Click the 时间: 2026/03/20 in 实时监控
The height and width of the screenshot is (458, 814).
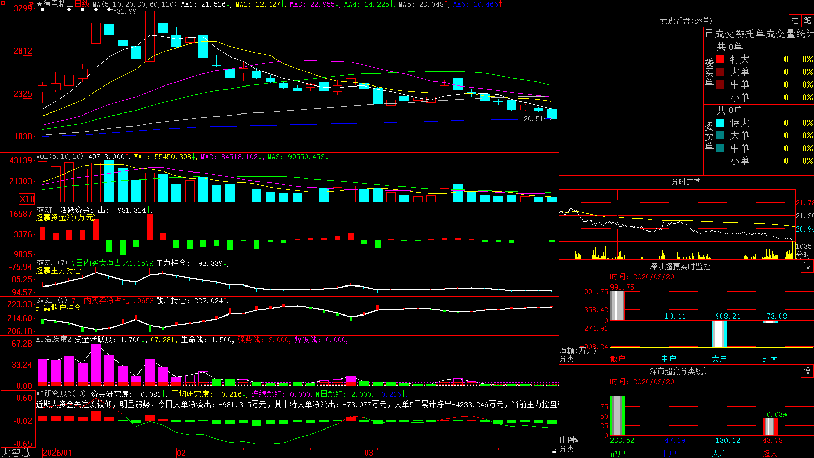(x=642, y=277)
